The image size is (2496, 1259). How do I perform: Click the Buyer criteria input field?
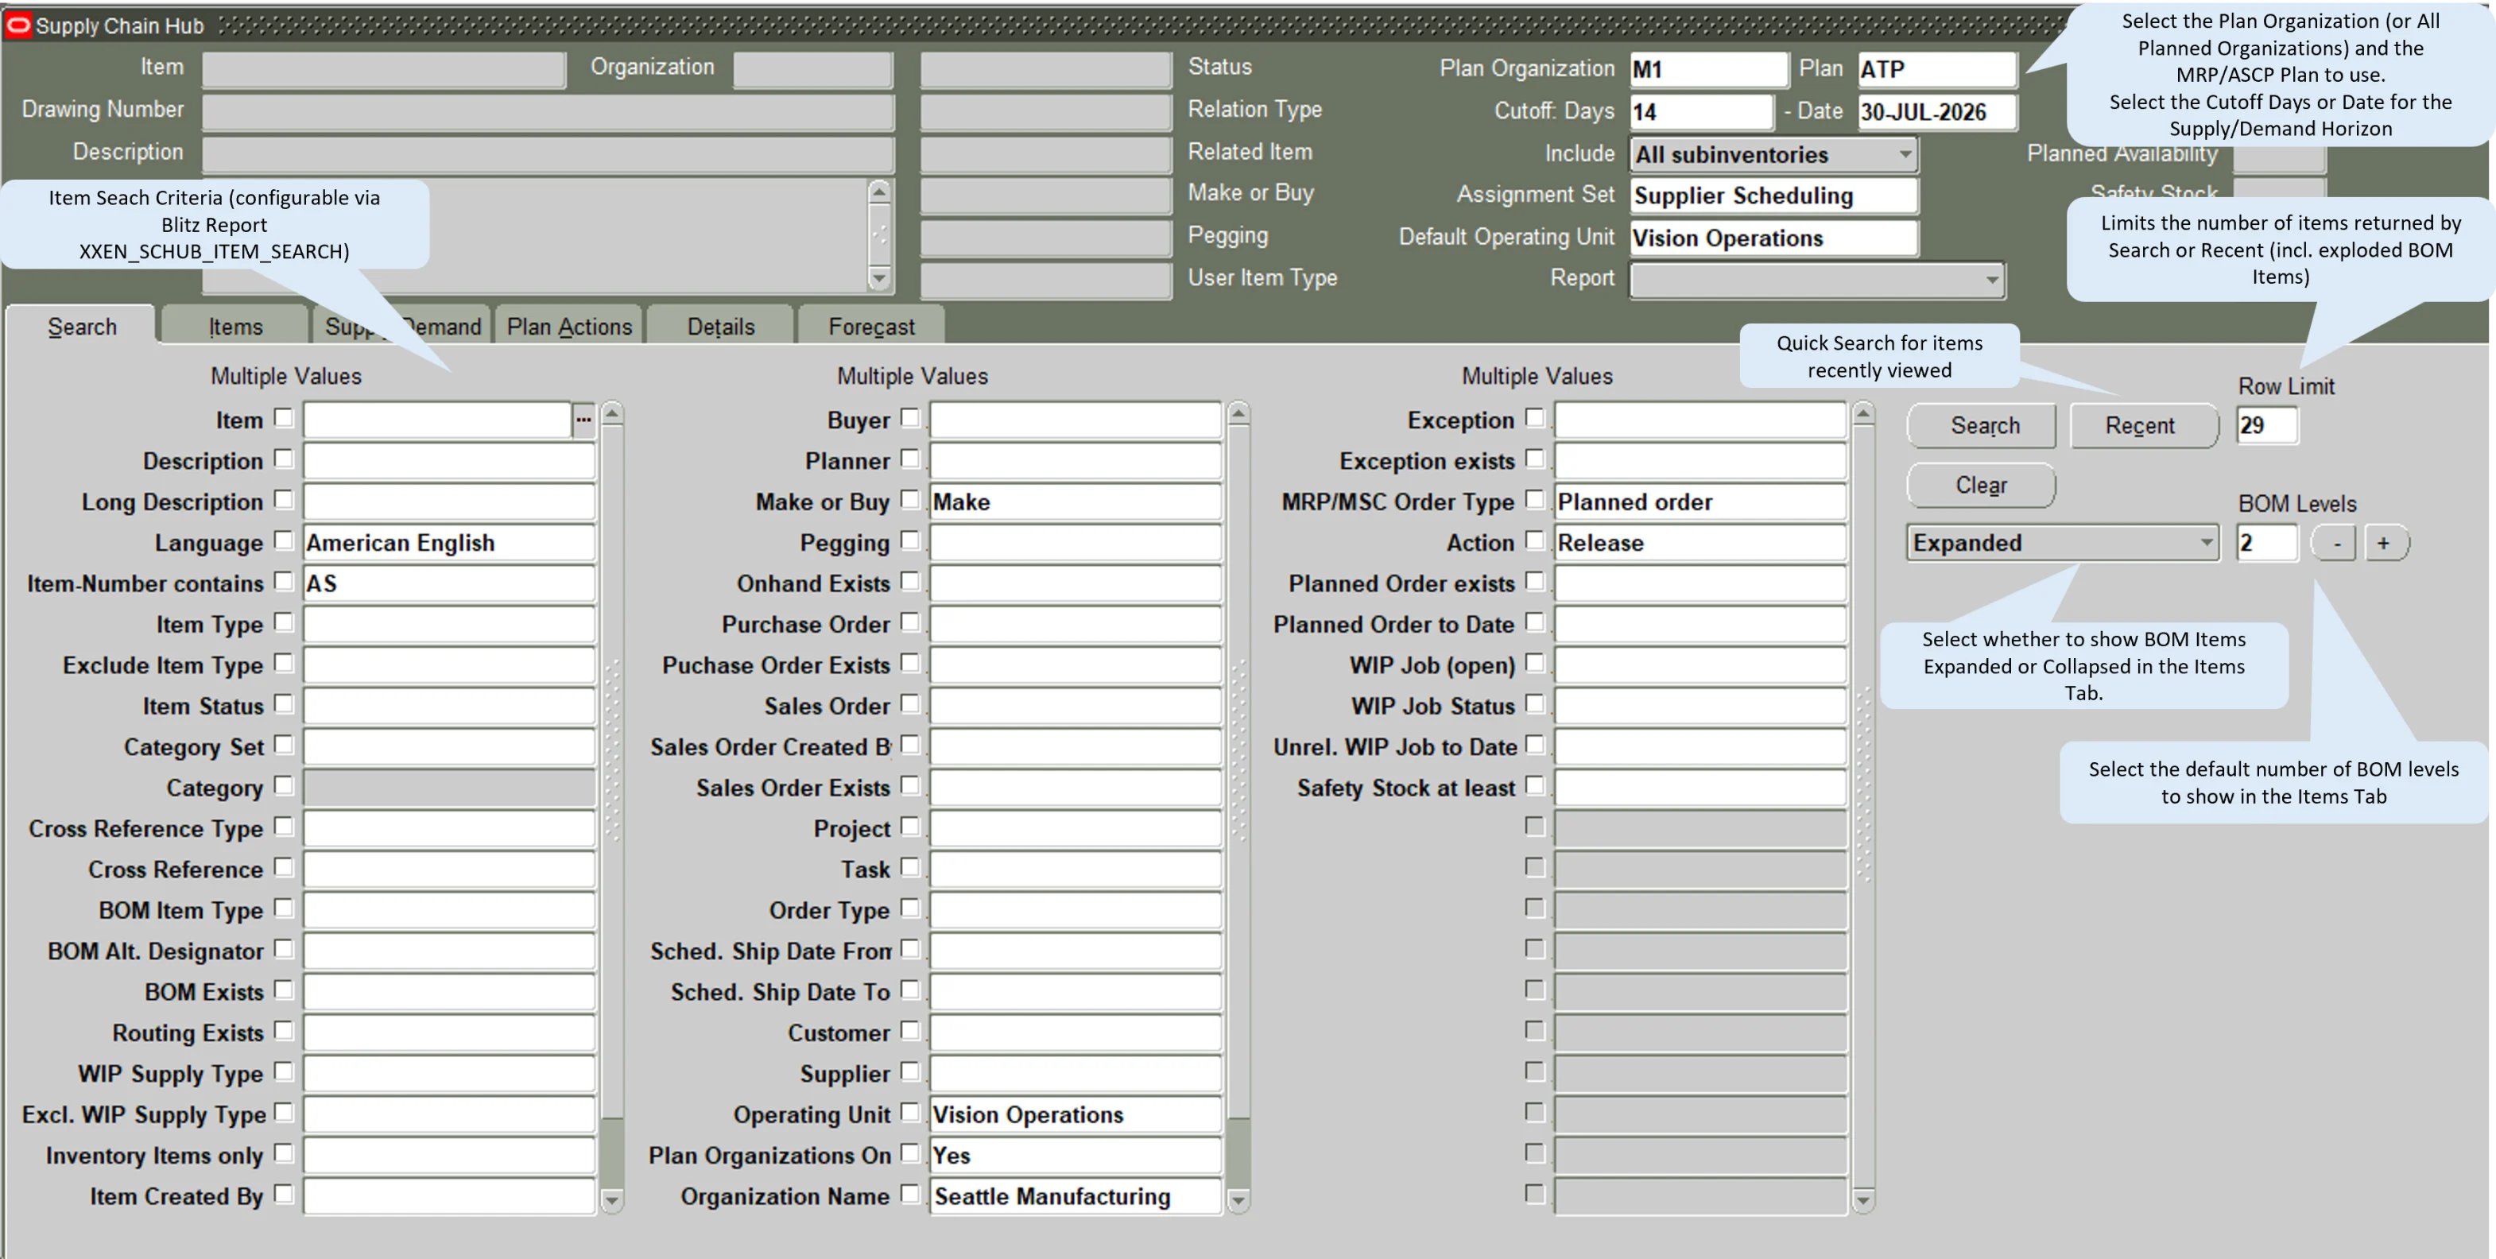coord(1075,420)
